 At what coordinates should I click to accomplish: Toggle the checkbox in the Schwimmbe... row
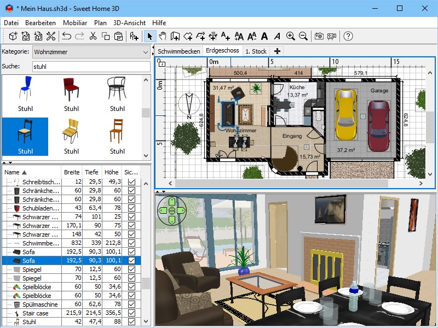pos(131,243)
